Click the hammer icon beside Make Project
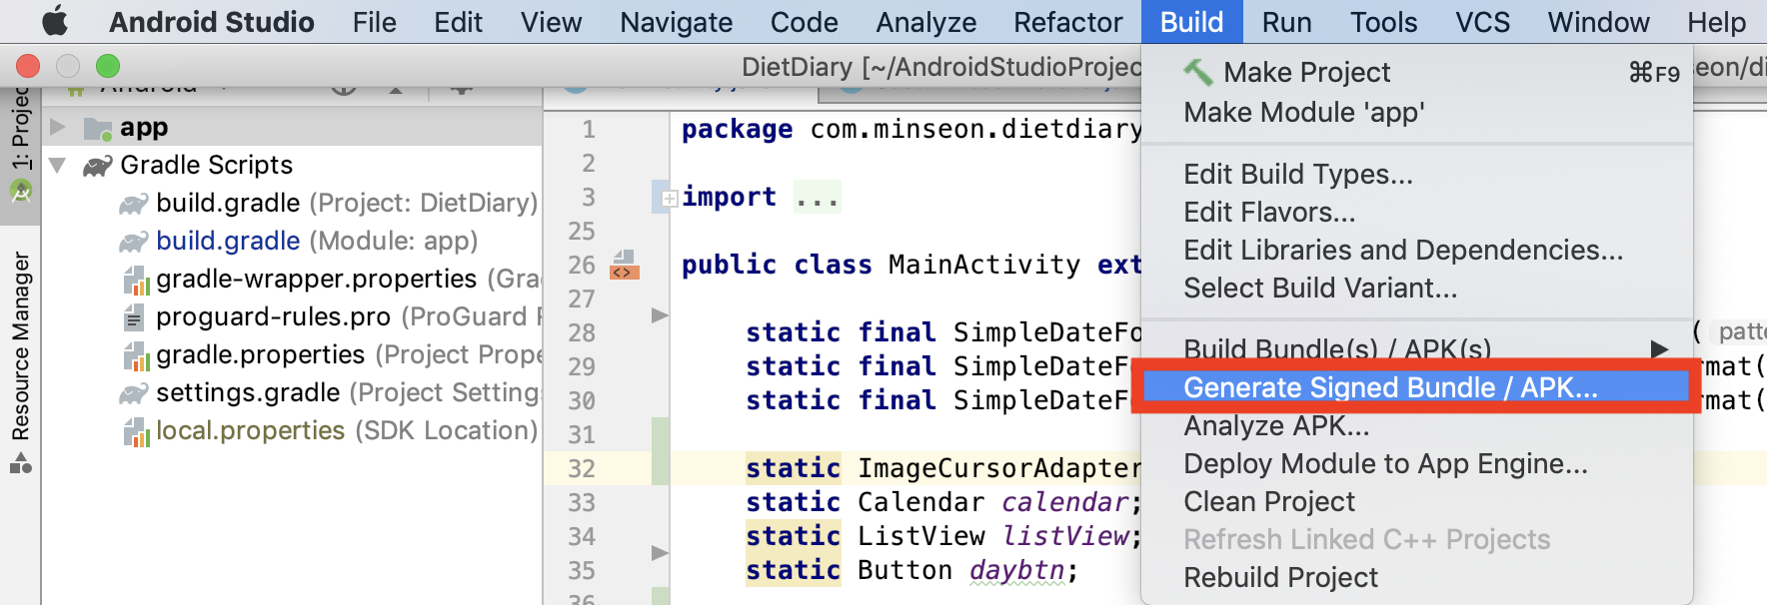The width and height of the screenshot is (1767, 605). point(1197,72)
